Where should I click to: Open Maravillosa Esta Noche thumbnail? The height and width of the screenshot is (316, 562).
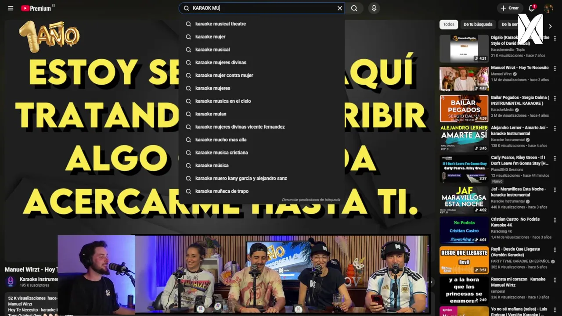pyautogui.click(x=464, y=200)
